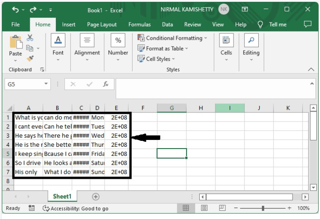Click cell containing "His only"
Image resolution: width=320 pixels, height=219 pixels.
point(28,172)
